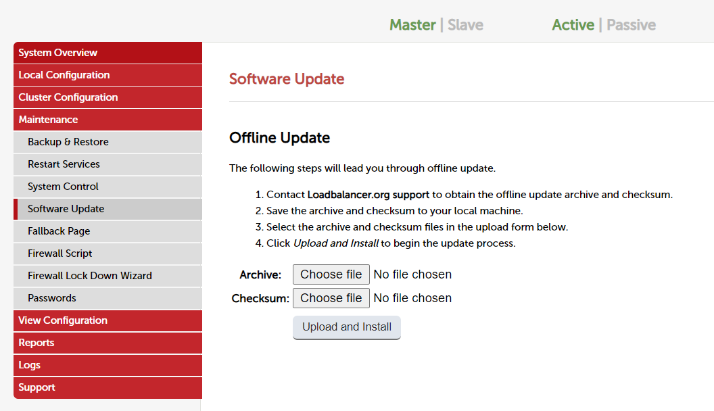Click the Slave status label
714x411 pixels.
[x=465, y=24]
